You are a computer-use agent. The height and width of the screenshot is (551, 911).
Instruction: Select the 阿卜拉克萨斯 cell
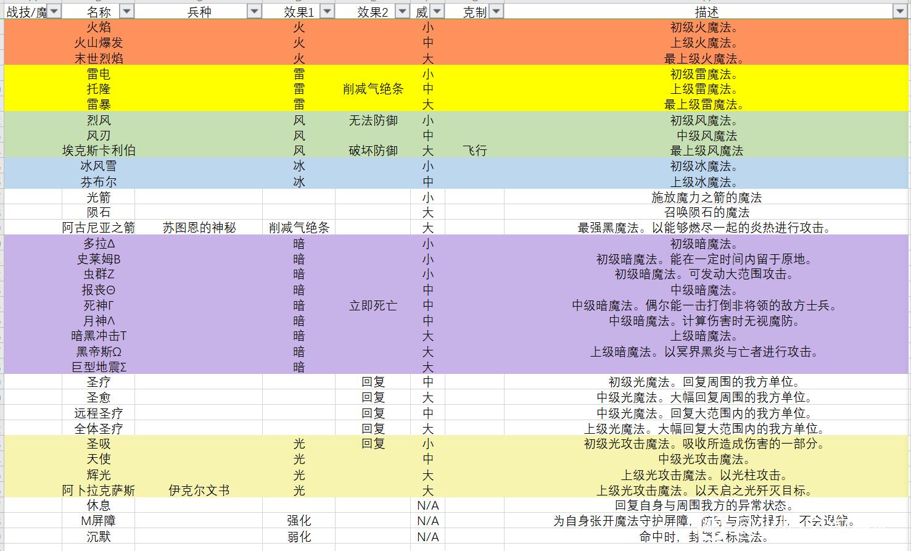pos(99,491)
